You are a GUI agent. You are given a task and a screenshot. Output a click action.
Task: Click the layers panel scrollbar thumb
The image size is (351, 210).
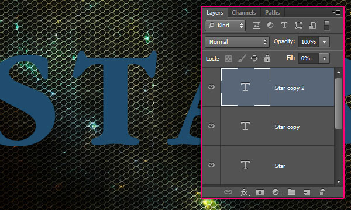coord(339,103)
